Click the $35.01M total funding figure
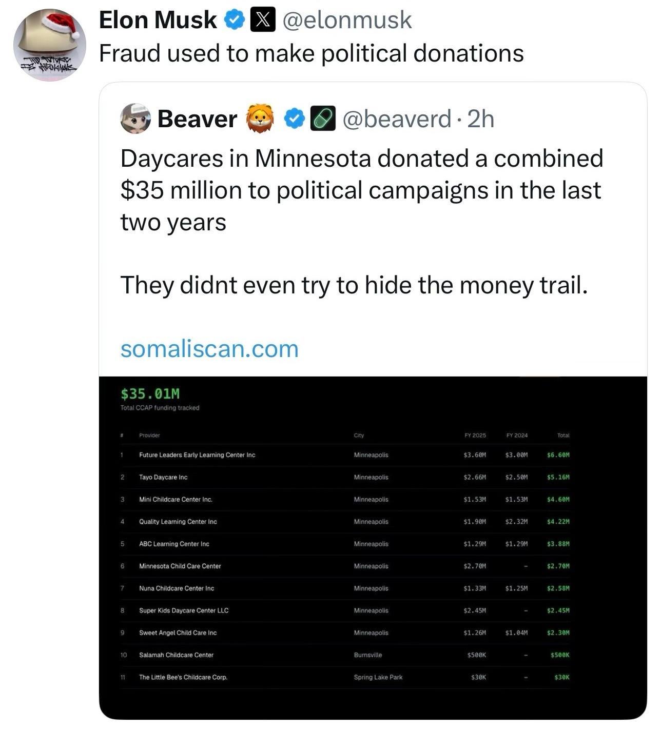Screen dimensions: 661x731 (150, 394)
